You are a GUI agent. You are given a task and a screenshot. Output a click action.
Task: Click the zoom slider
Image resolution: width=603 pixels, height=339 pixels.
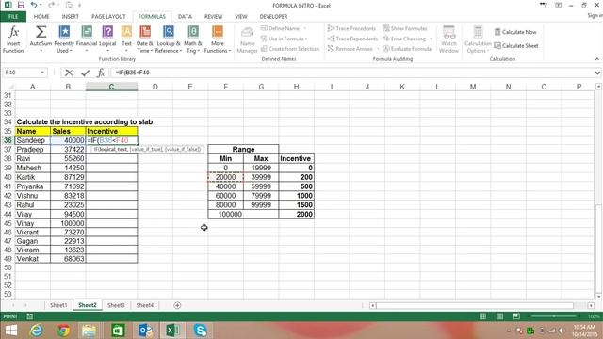click(x=554, y=316)
